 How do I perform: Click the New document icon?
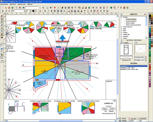3,7
